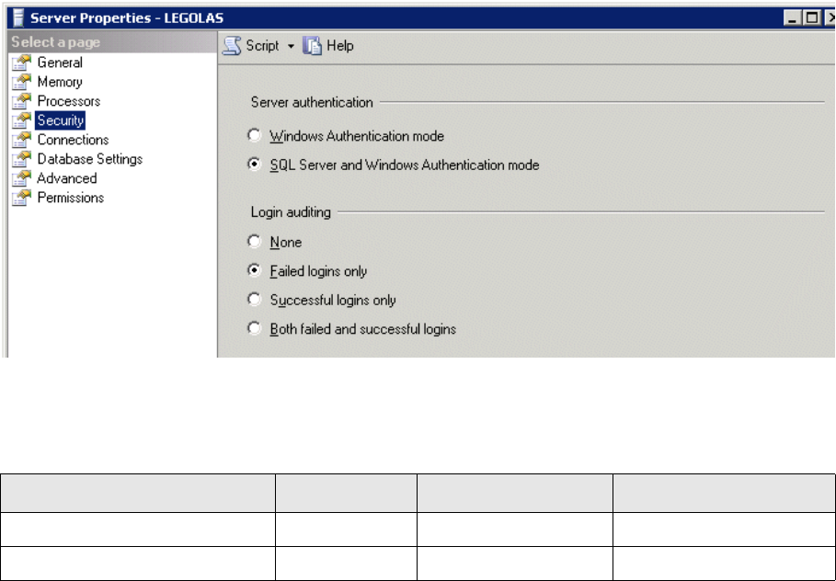836x581 pixels.
Task: Click the Database Settings page icon
Action: pyautogui.click(x=21, y=159)
